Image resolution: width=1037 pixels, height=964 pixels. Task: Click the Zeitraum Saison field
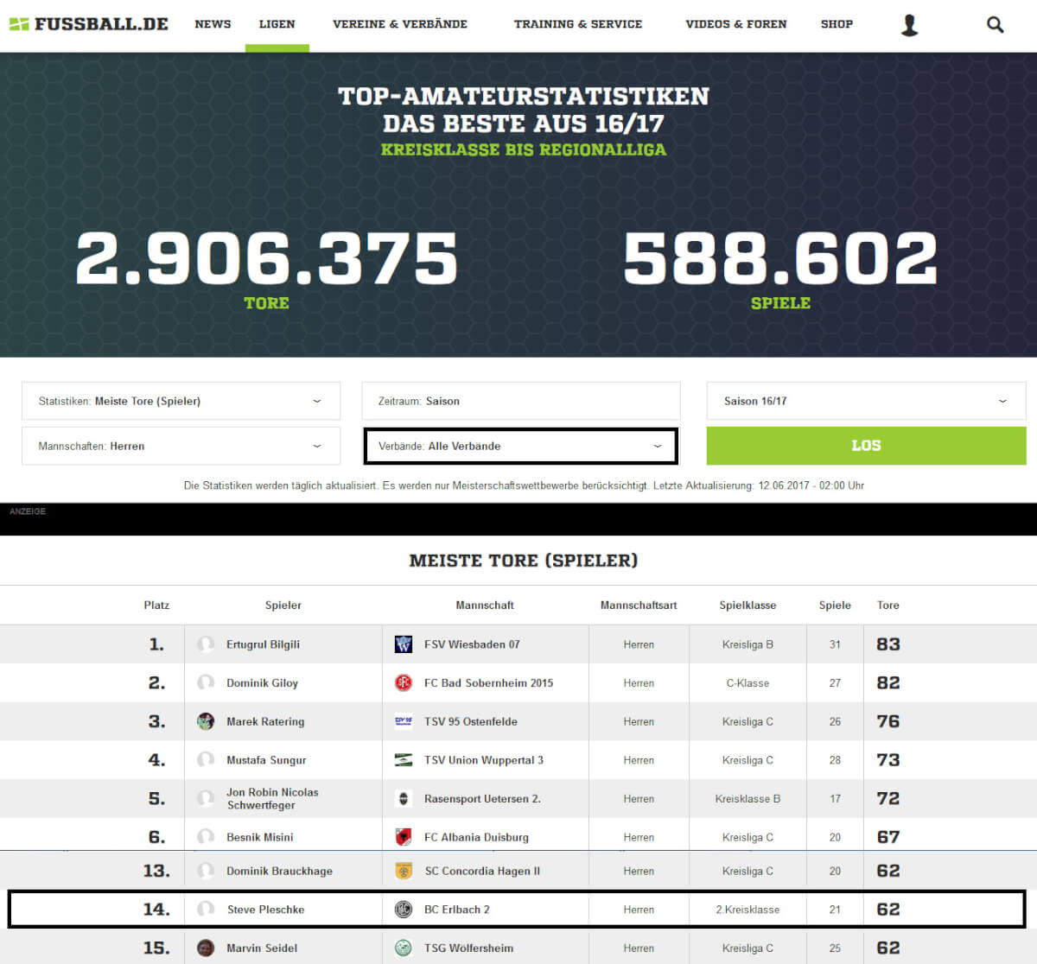(x=521, y=401)
